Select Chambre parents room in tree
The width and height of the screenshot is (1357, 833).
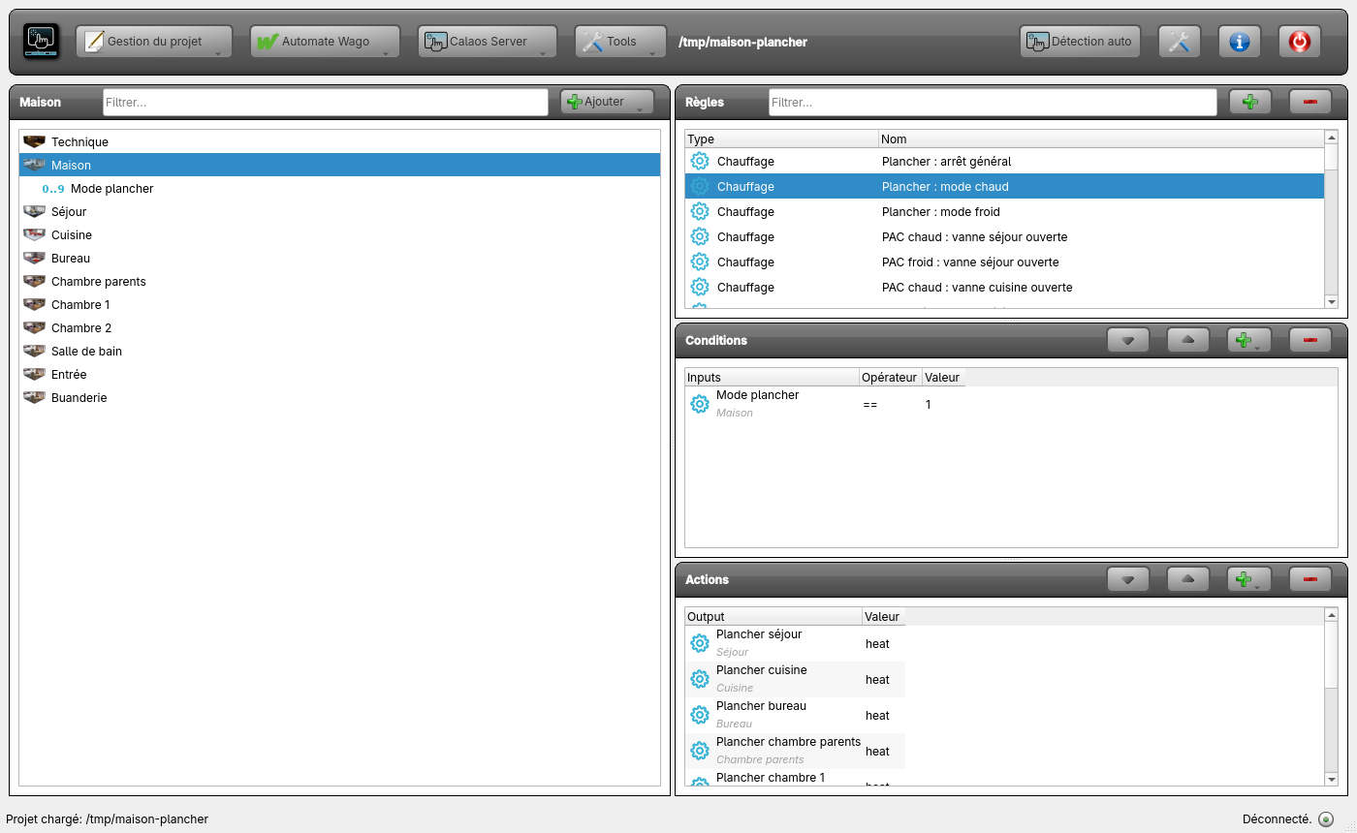point(339,281)
